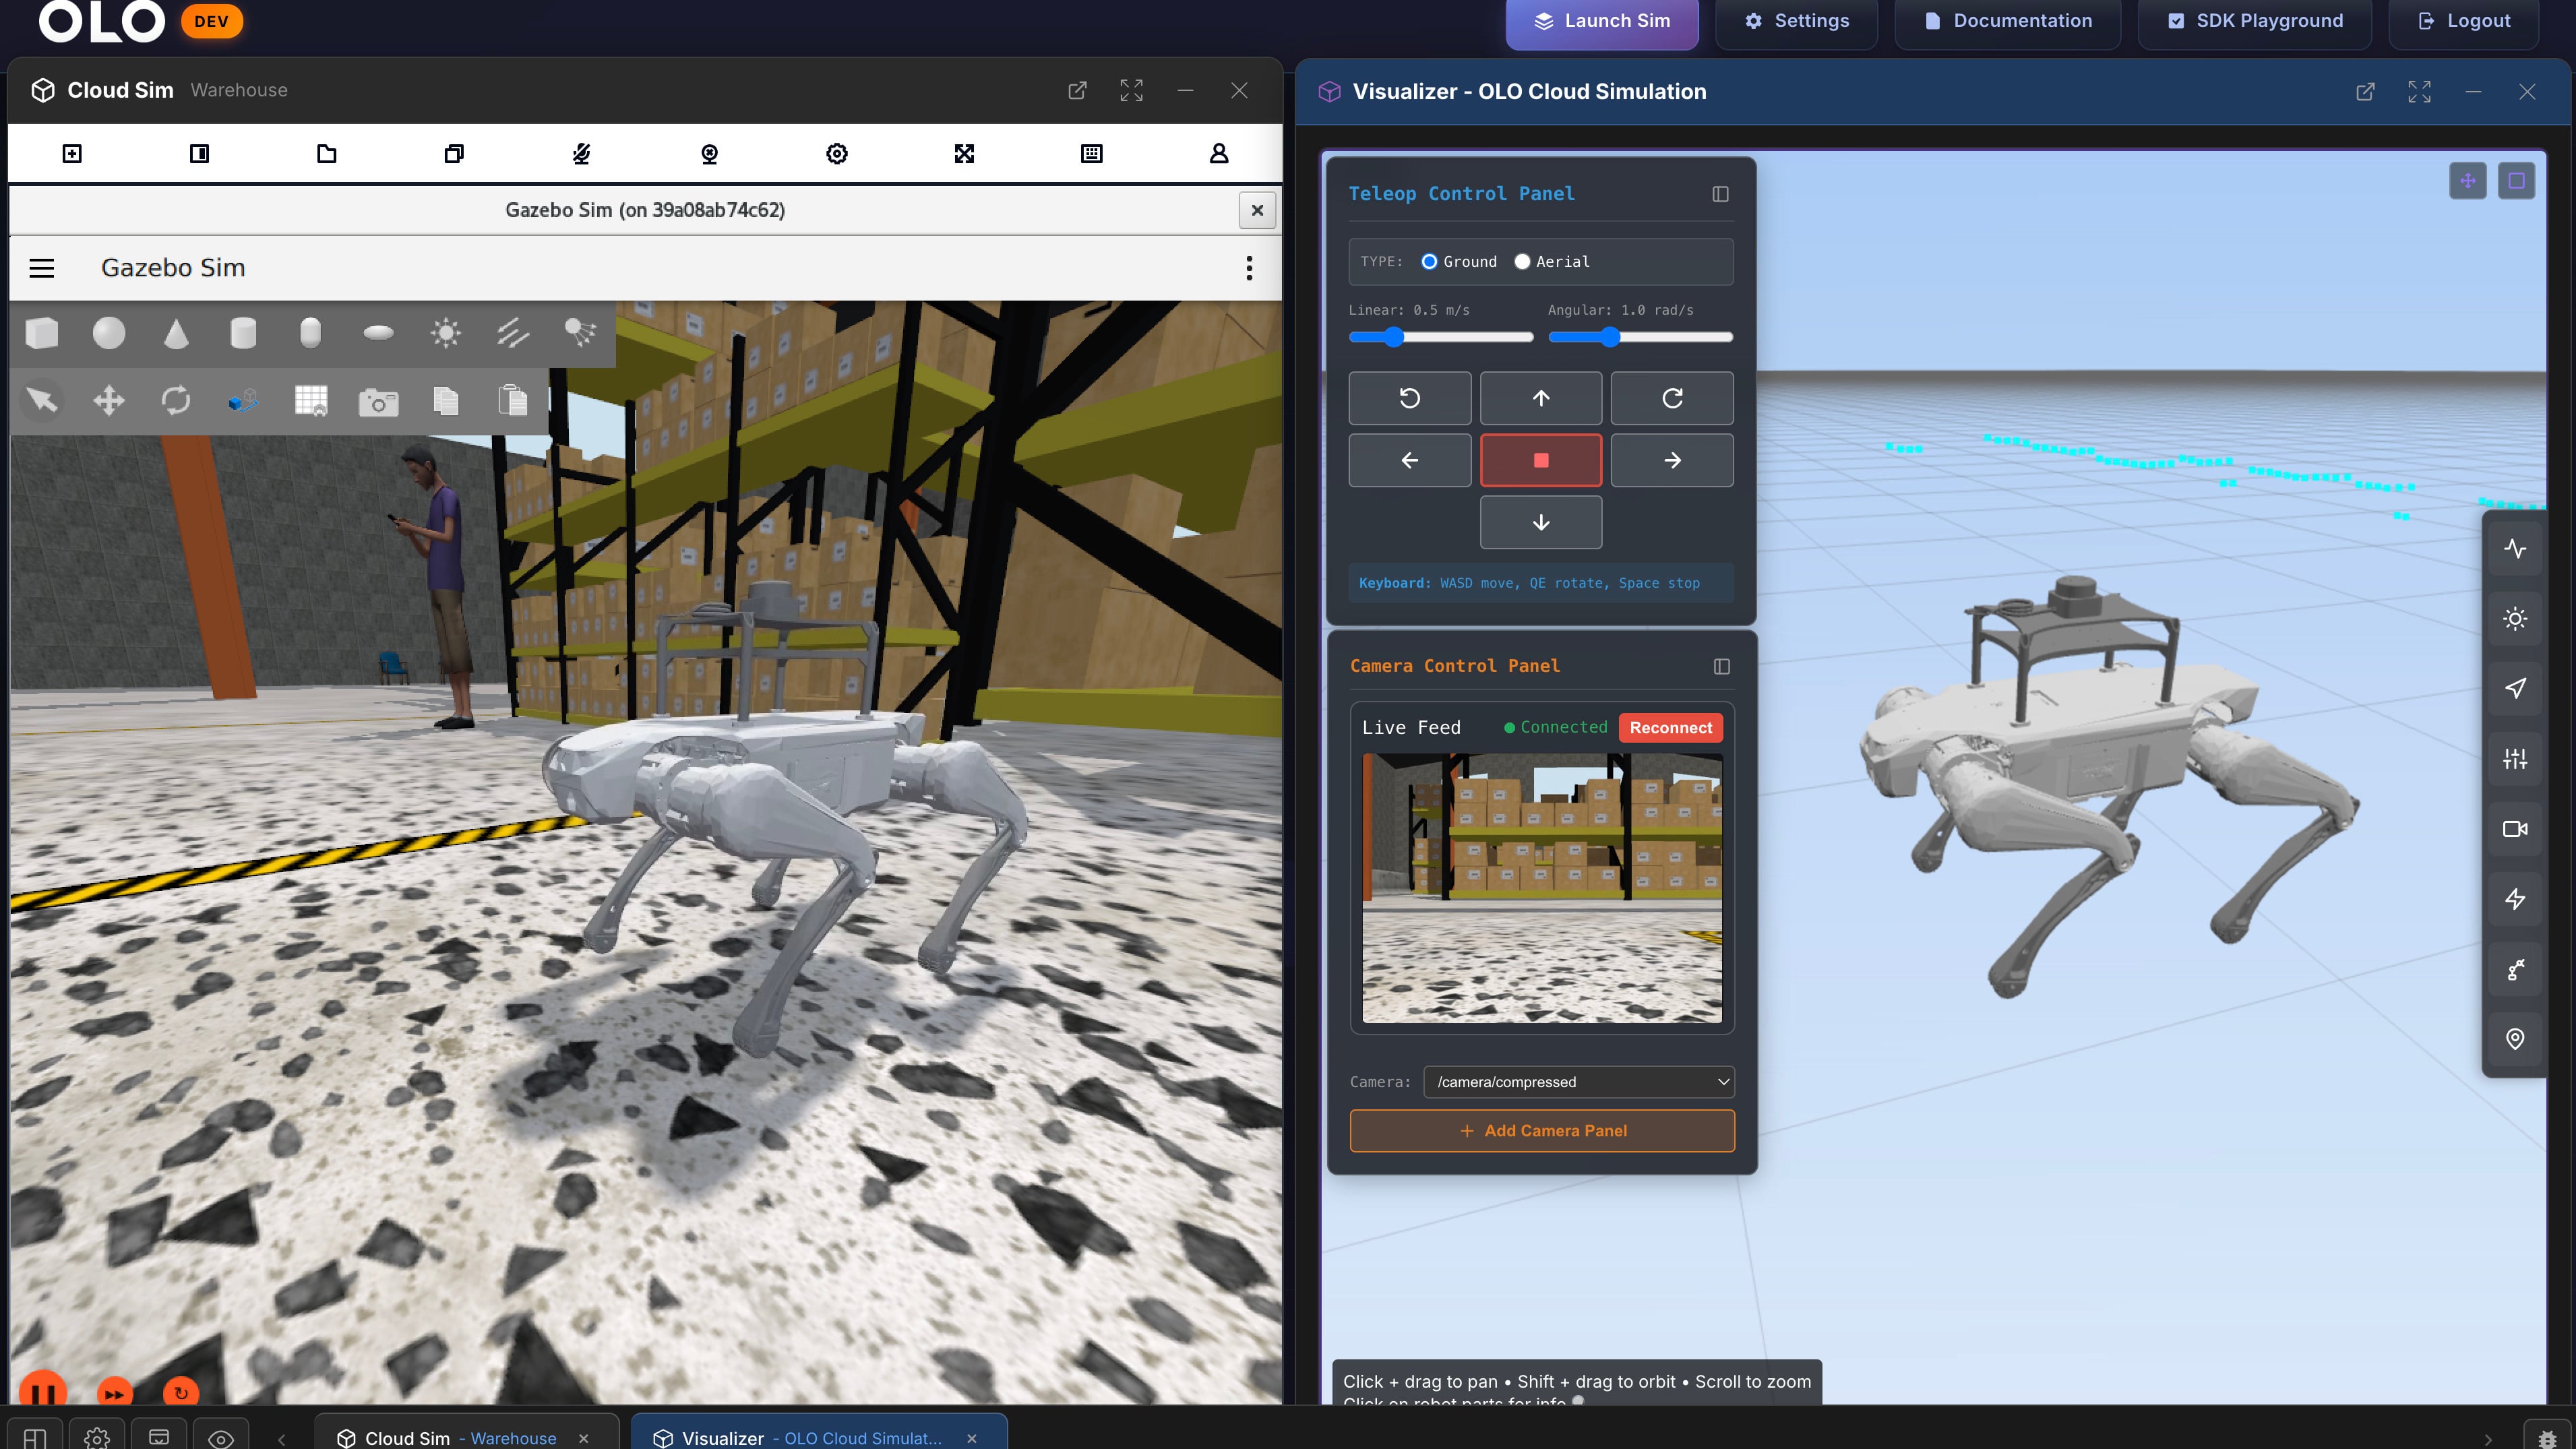Viewport: 2576px width, 1449px height.
Task: Rotate robot clockwise in Teleop panel
Action: 1672,398
